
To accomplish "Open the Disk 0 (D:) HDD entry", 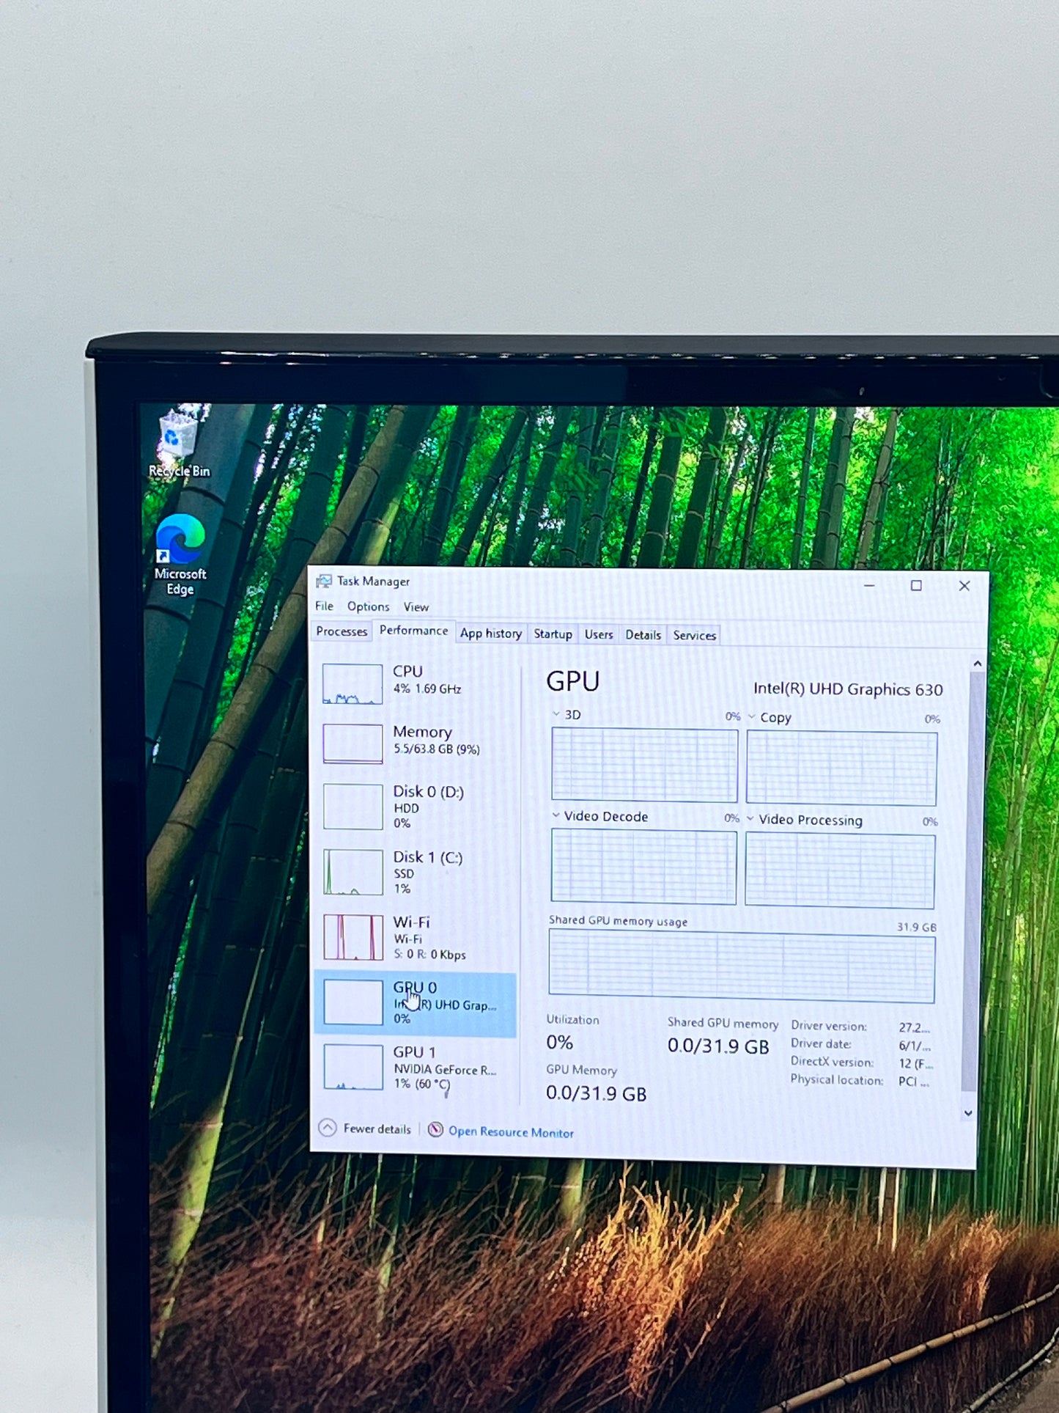I will (x=415, y=807).
